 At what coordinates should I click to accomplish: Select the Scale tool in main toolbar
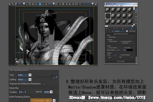46,4
